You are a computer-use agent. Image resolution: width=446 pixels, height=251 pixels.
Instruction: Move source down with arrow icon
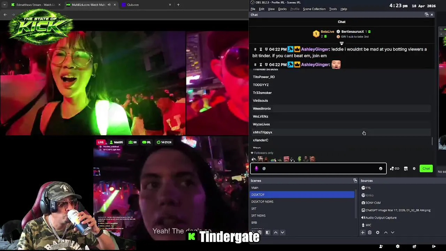click(x=393, y=233)
